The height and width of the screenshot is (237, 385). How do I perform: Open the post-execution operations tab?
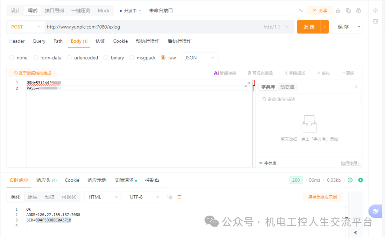[179, 41]
